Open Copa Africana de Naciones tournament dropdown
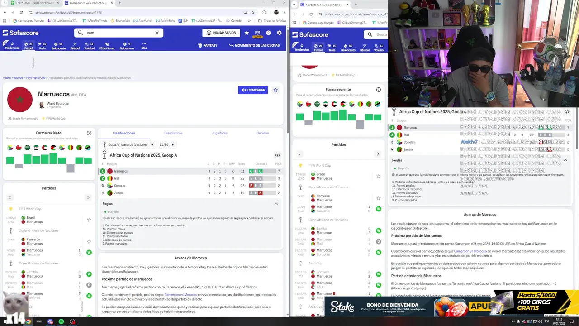The width and height of the screenshot is (579, 326). pos(129,145)
